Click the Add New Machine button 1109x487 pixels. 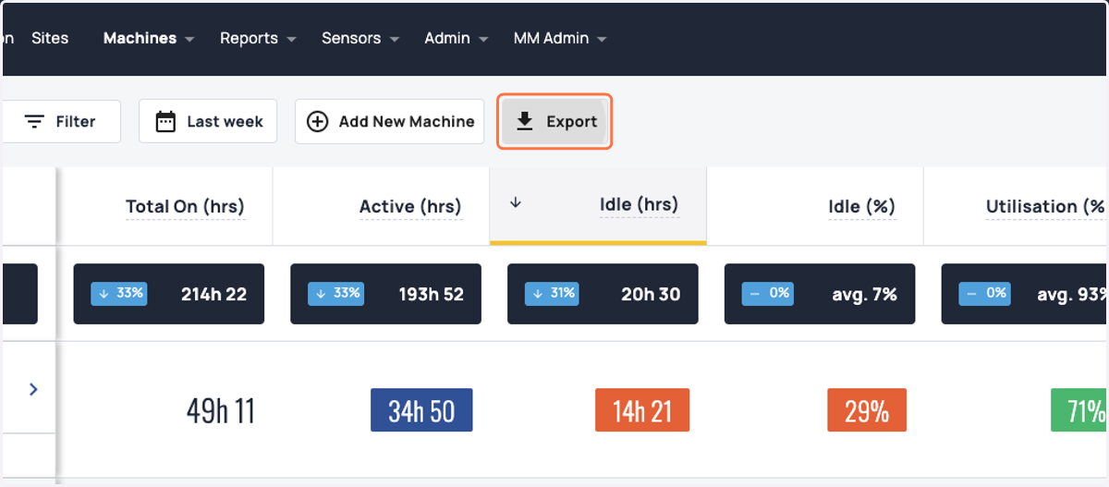pos(389,121)
